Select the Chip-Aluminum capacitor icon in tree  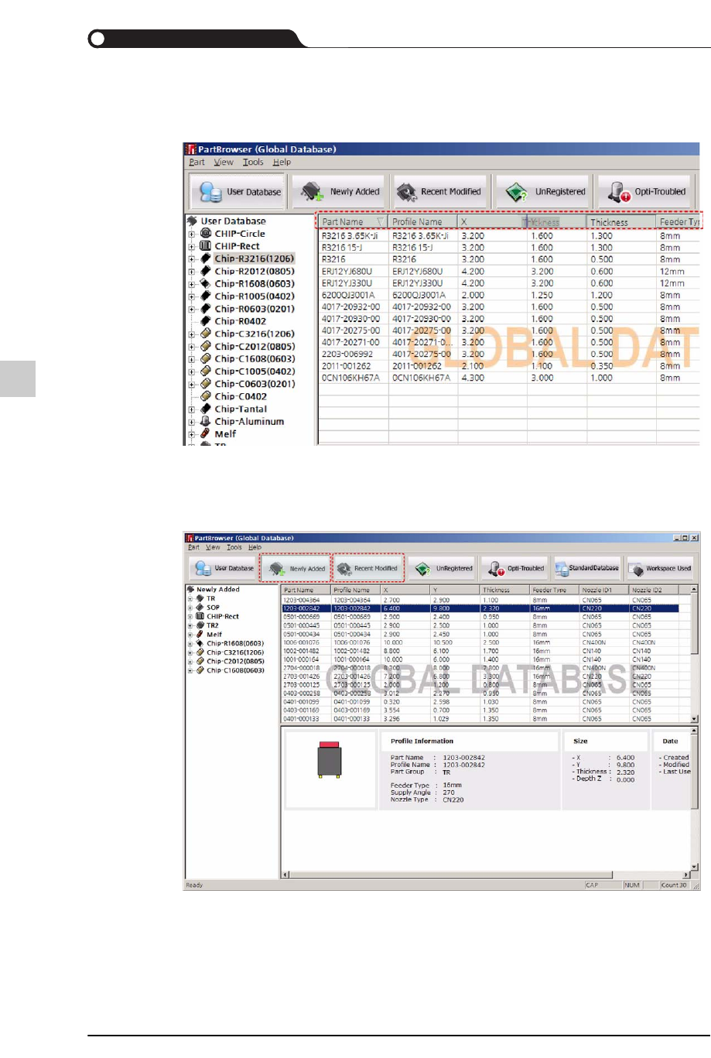tap(206, 421)
